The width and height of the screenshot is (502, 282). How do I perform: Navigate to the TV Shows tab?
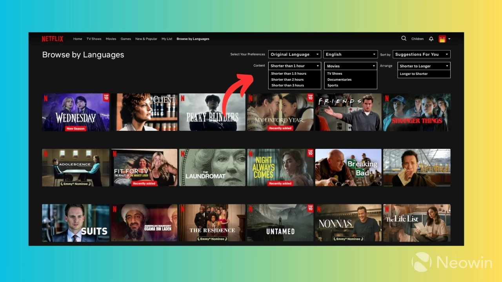point(94,39)
